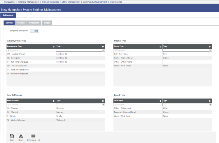
Task: Click the Employer ID Number field
Action: point(34,31)
